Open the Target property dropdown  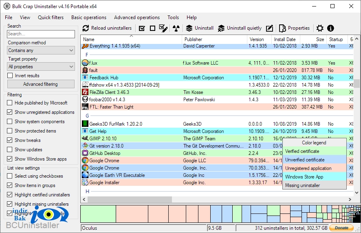41,67
